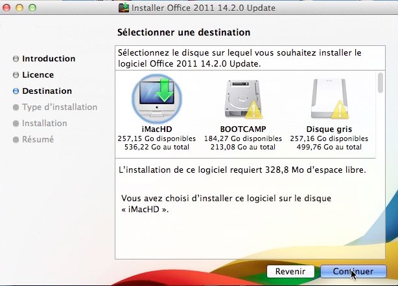Click the Revenir button
This screenshot has width=398, height=286.
pyautogui.click(x=290, y=271)
